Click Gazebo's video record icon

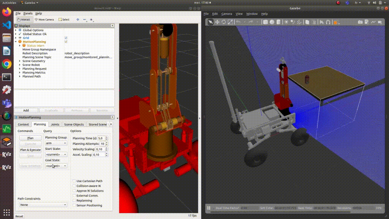pyautogui.click(x=380, y=22)
